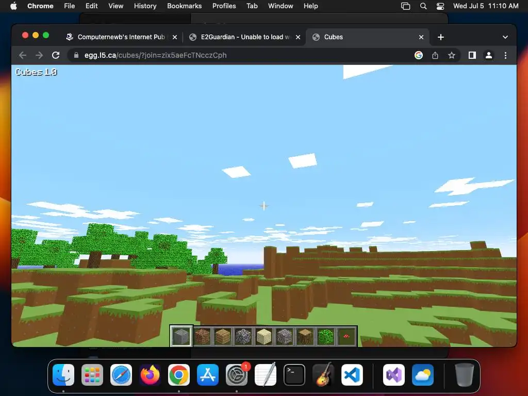The height and width of the screenshot is (396, 528).
Task: Select the gravel block in hotbar
Action: [x=285, y=336]
